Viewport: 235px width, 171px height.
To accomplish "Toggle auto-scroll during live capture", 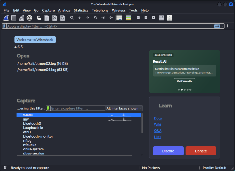I will click(x=119, y=18).
